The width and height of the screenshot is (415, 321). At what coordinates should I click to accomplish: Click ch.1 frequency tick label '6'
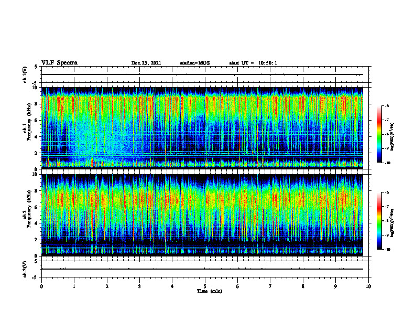[x=37, y=120]
